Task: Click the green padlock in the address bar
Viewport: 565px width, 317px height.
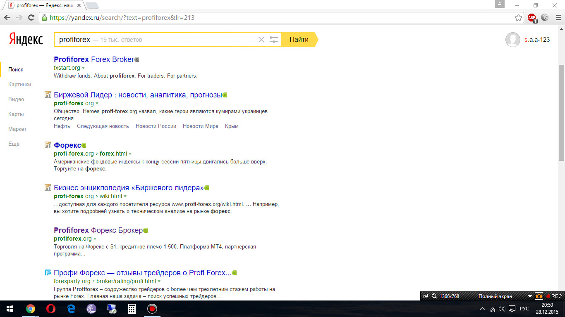Action: (44, 18)
